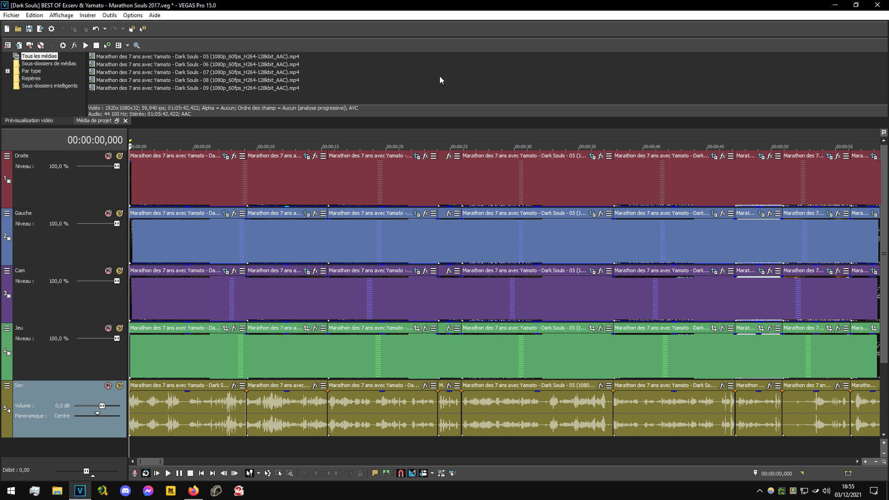Open Media FX in Project Media toolbar
This screenshot has height=500, width=889.
(x=74, y=45)
